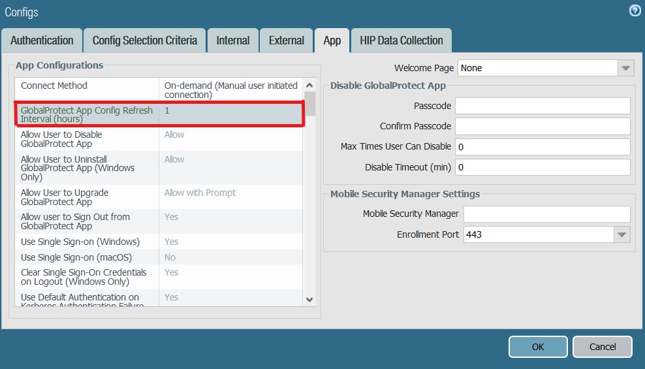Click No value for Single Sign-on (macOS)
Image resolution: width=645 pixels, height=369 pixels.
pyautogui.click(x=170, y=257)
